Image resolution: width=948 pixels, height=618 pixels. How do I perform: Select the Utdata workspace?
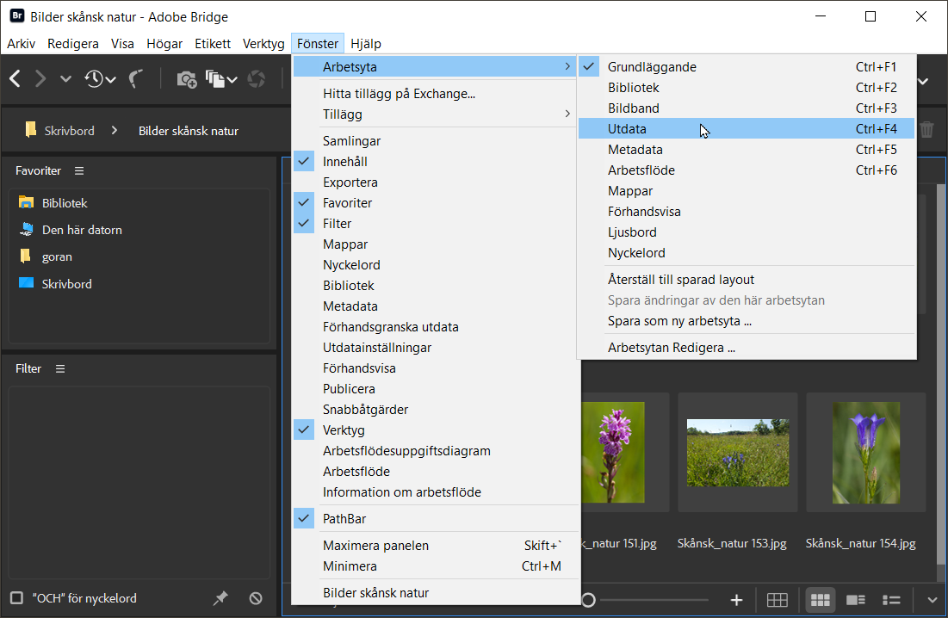click(627, 129)
